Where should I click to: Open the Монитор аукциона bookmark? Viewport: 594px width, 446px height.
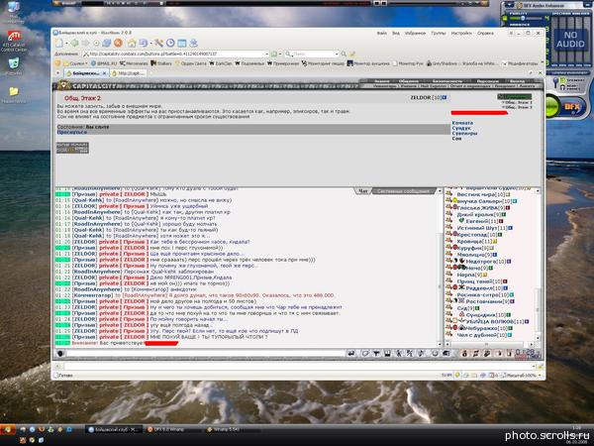click(368, 63)
